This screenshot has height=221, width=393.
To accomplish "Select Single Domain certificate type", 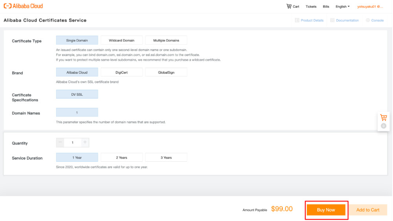I will (x=77, y=41).
